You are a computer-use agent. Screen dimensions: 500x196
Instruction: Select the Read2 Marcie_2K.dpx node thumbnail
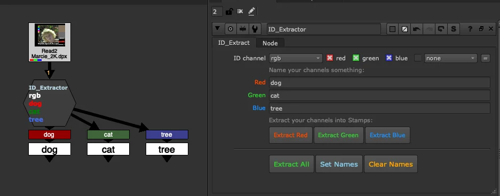(x=50, y=42)
